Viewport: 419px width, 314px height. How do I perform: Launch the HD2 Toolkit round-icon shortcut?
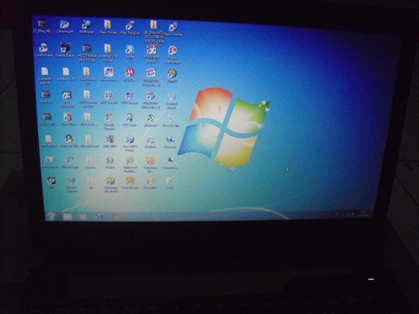pyautogui.click(x=109, y=97)
